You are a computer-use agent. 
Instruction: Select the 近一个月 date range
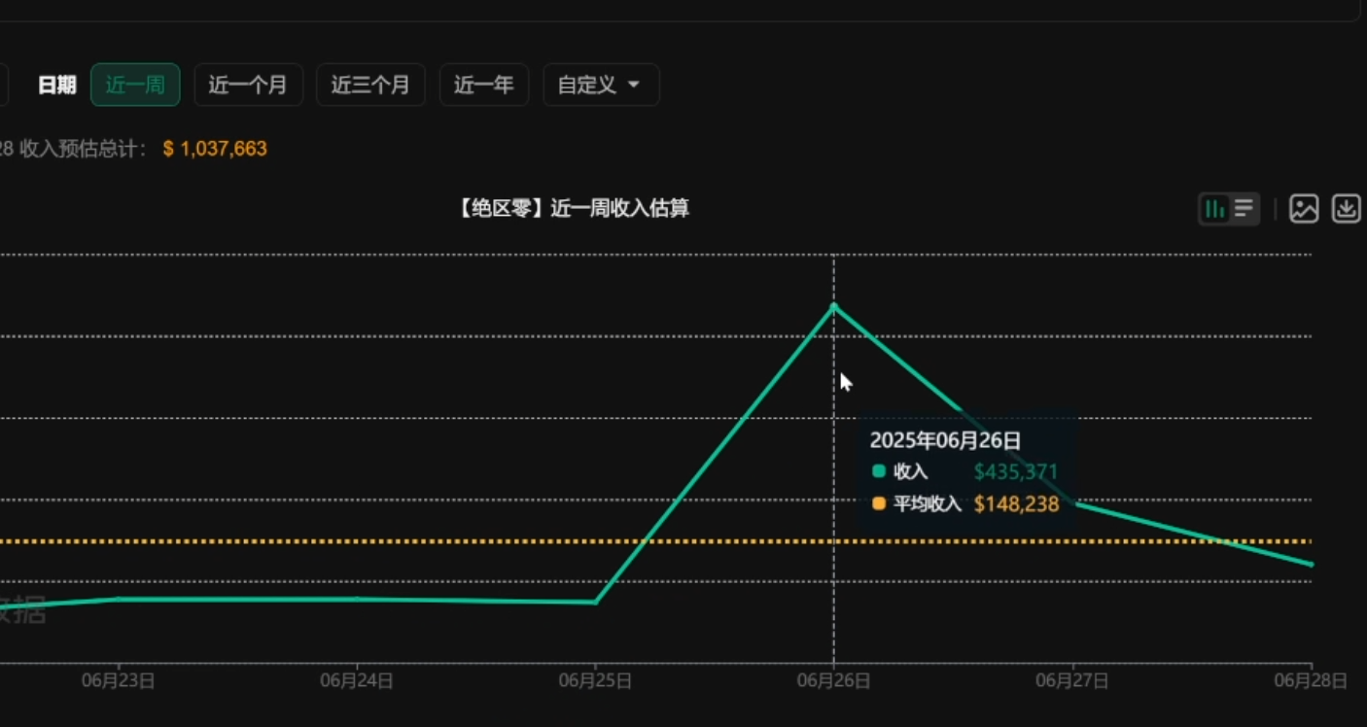pyautogui.click(x=248, y=85)
